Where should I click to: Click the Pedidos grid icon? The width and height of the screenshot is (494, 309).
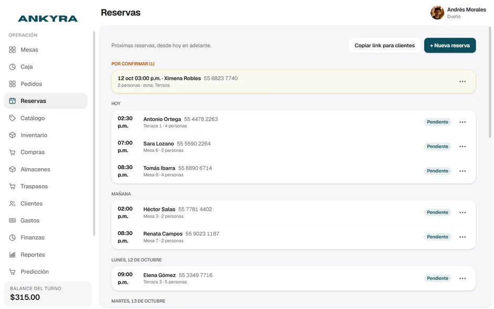pos(12,84)
